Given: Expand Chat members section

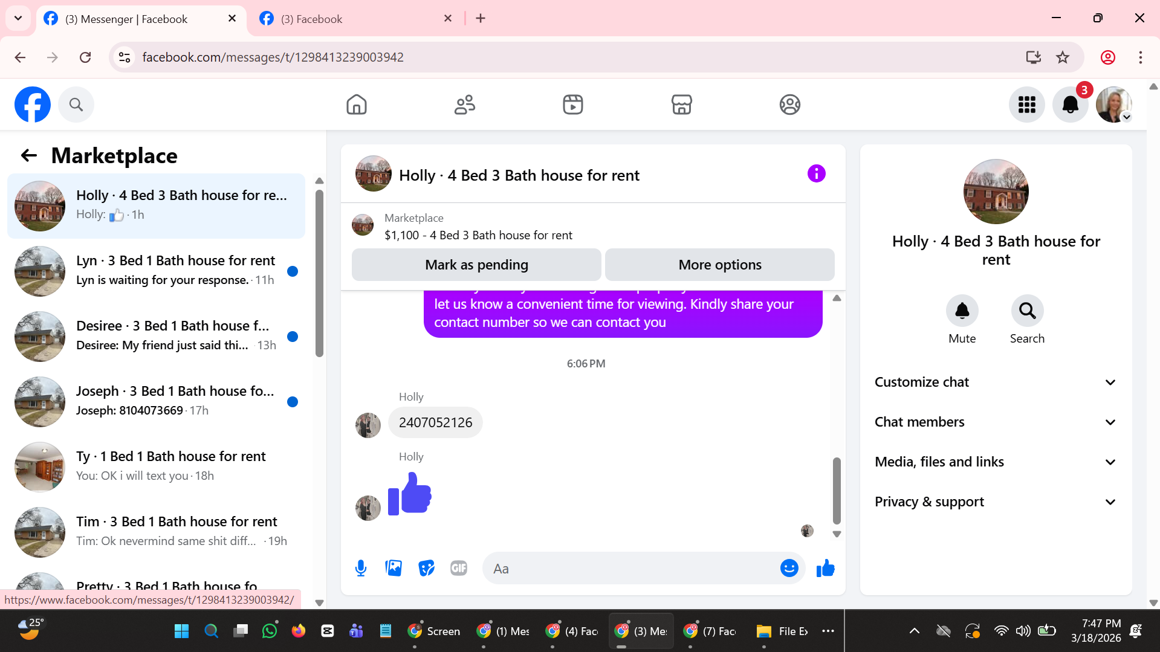Looking at the screenshot, I should pyautogui.click(x=996, y=422).
